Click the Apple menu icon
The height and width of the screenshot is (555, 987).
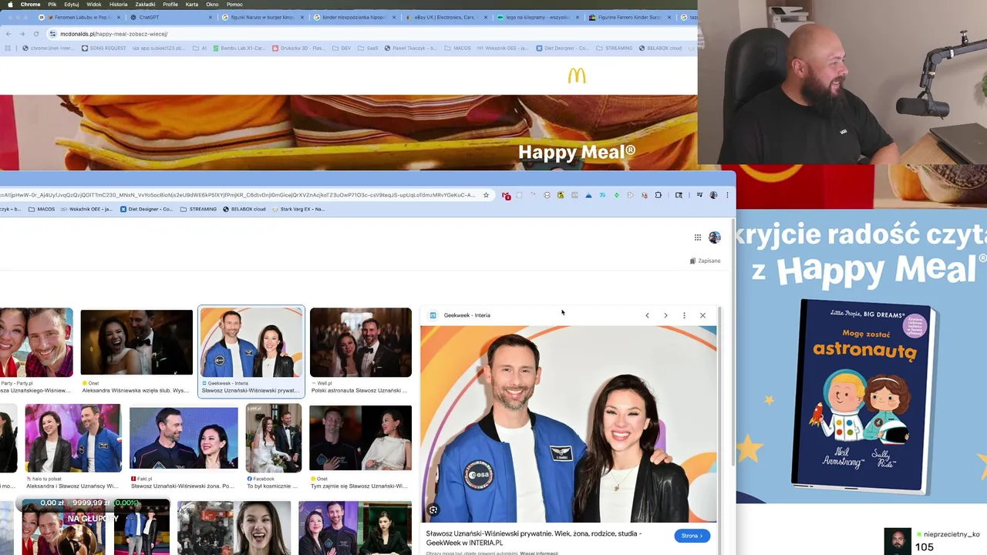(x=9, y=4)
